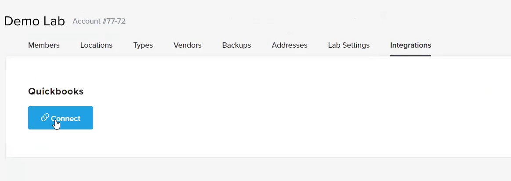The height and width of the screenshot is (181, 511).
Task: Switch to the Locations tab
Action: point(96,45)
